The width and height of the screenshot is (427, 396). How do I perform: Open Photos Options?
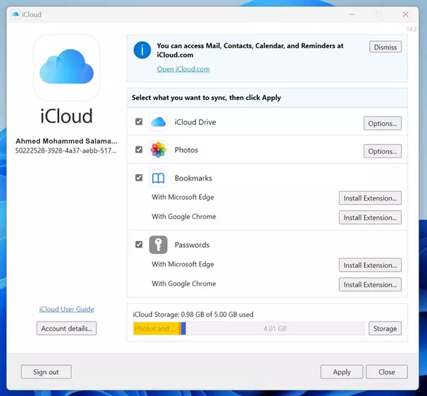(x=382, y=151)
